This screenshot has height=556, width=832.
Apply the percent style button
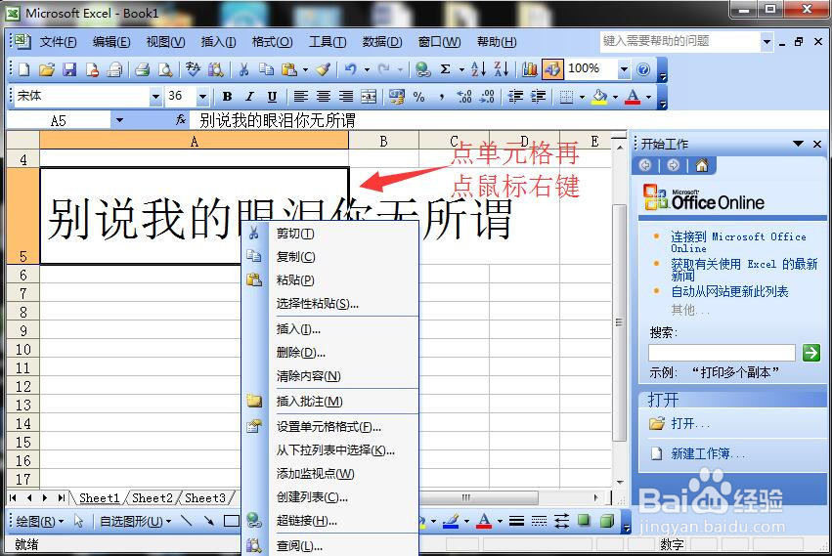tap(419, 97)
